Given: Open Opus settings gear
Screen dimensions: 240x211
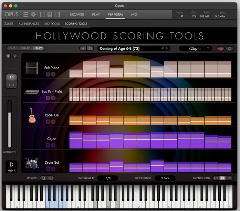Looking at the screenshot, I should 33,15.
